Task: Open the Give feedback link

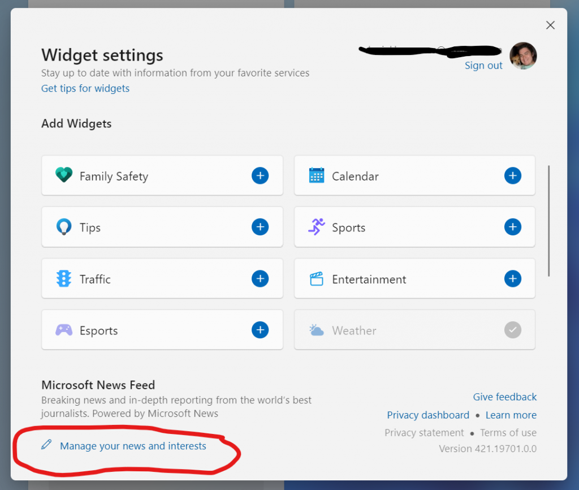Action: click(505, 397)
